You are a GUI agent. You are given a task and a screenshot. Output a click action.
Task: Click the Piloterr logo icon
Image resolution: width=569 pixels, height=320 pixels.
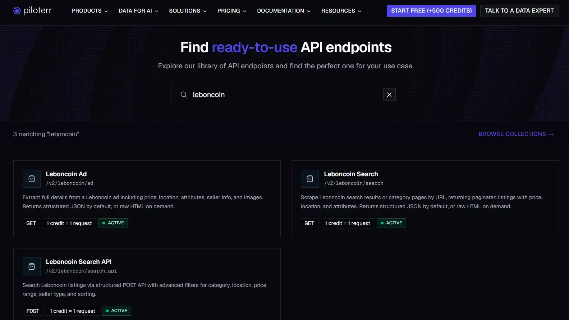[x=17, y=11]
